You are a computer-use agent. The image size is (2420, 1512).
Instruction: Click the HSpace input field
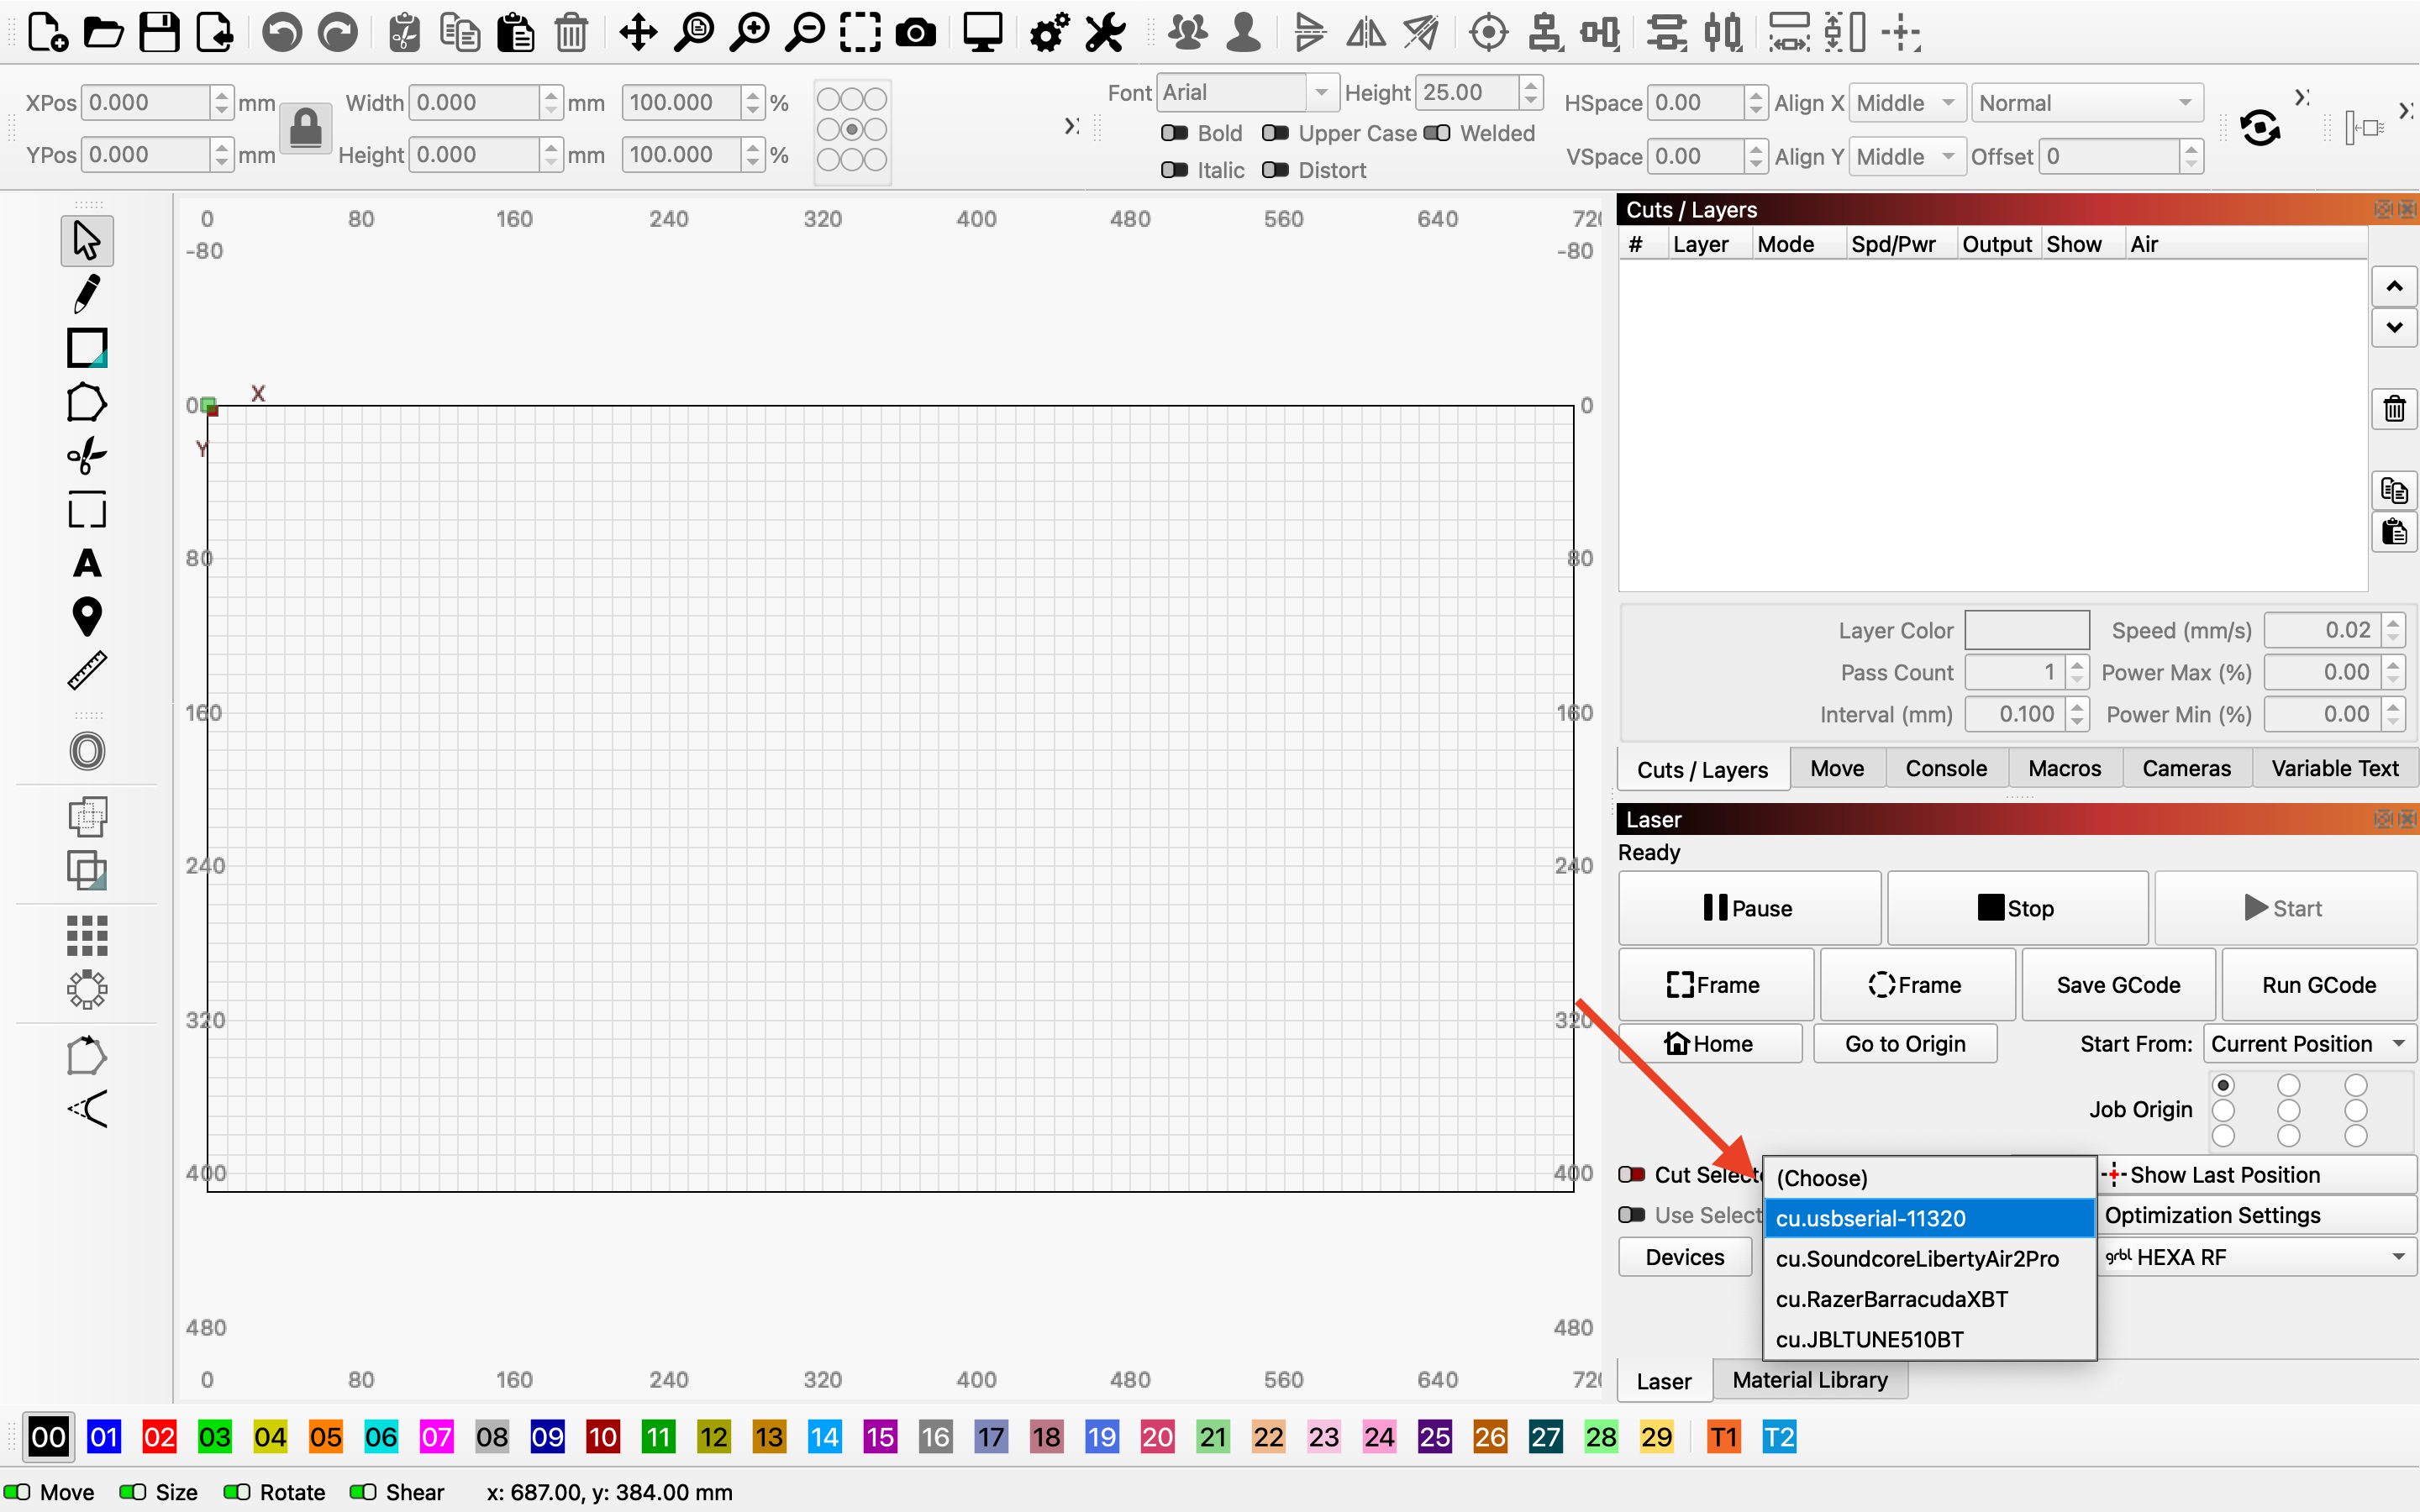(x=1696, y=103)
